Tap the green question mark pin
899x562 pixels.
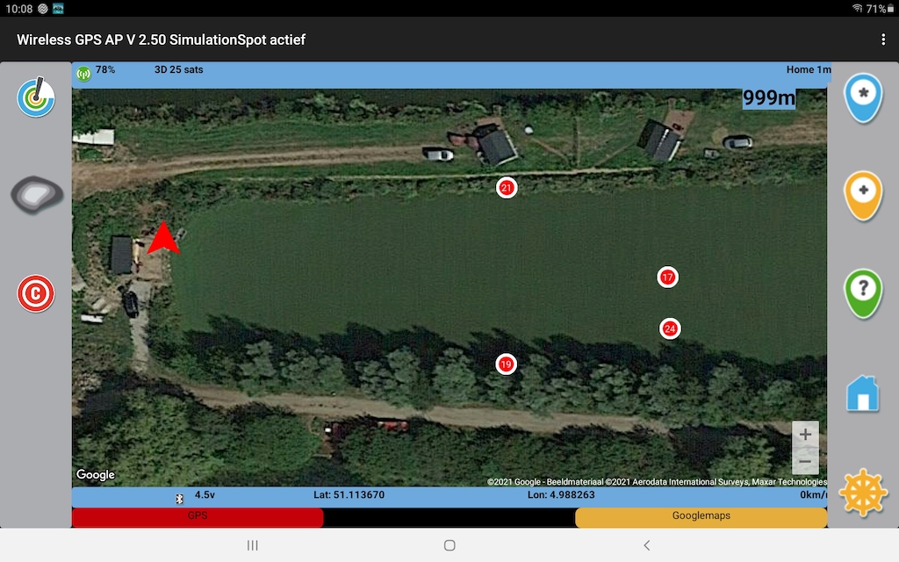[x=863, y=292]
